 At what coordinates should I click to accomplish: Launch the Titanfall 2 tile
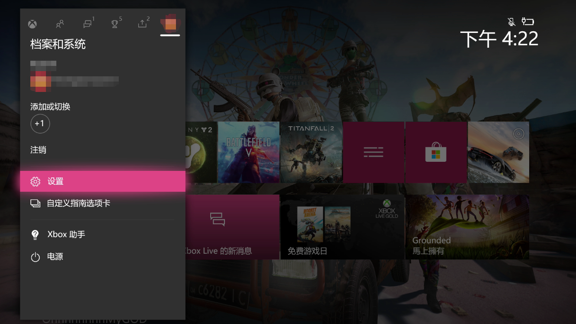(311, 152)
